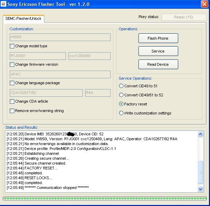
Task: Switch to SEMC-Flasher/Unlock tab
Action: 23,18
